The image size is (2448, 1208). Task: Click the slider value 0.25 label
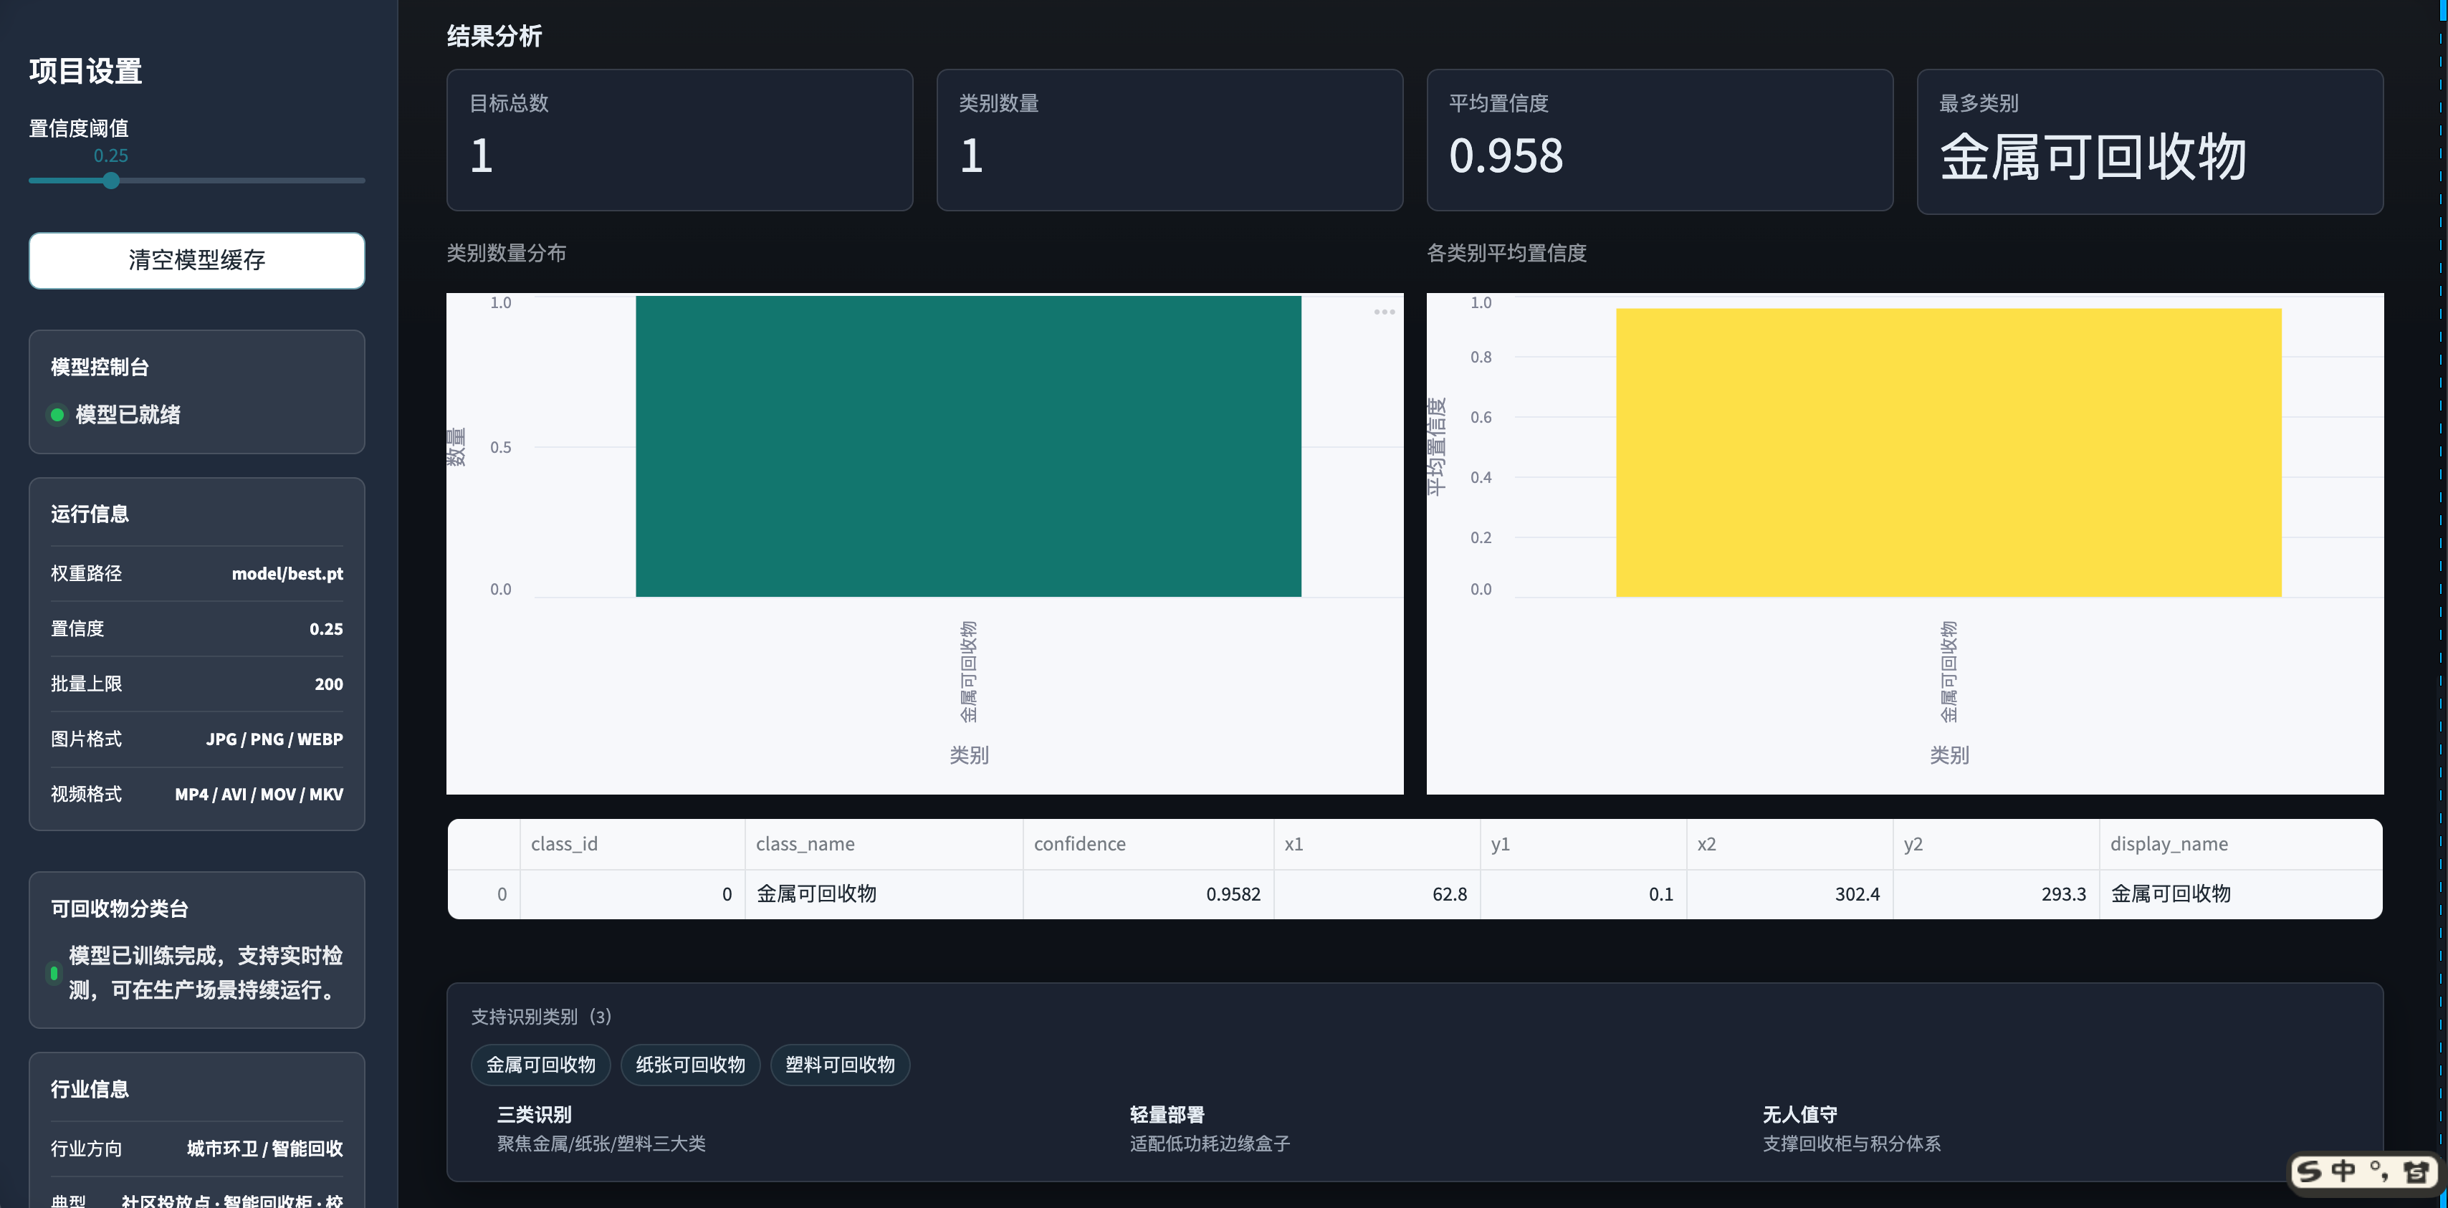click(x=110, y=155)
